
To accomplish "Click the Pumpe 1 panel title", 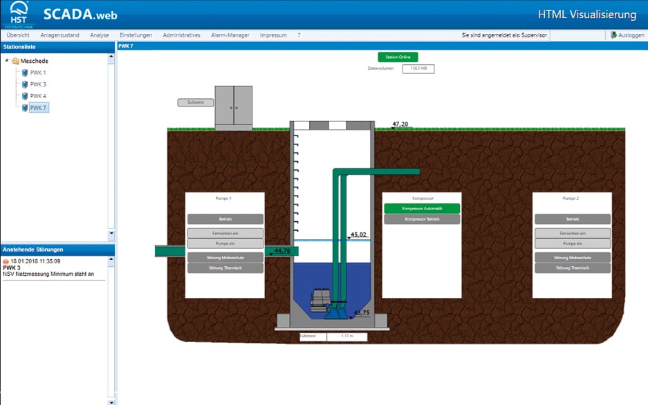I will 223,198.
